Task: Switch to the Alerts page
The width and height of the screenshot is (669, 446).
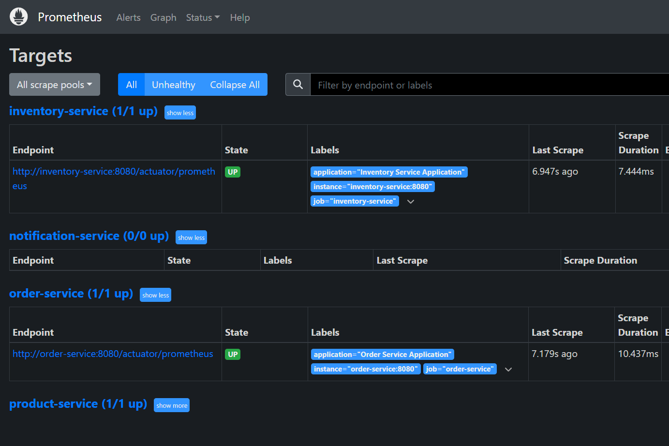Action: [x=128, y=17]
